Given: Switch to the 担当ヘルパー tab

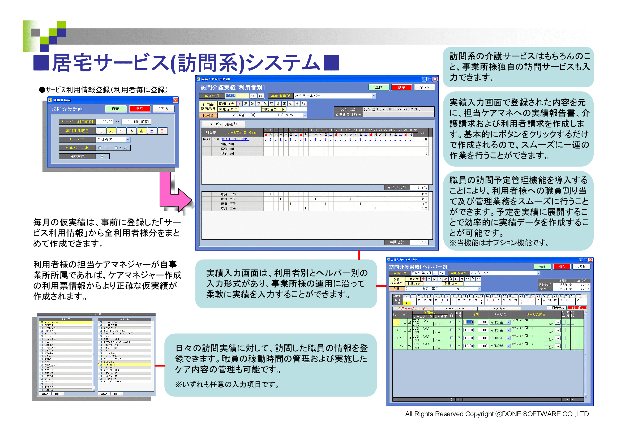Looking at the screenshot, I should pyautogui.click(x=455, y=308).
